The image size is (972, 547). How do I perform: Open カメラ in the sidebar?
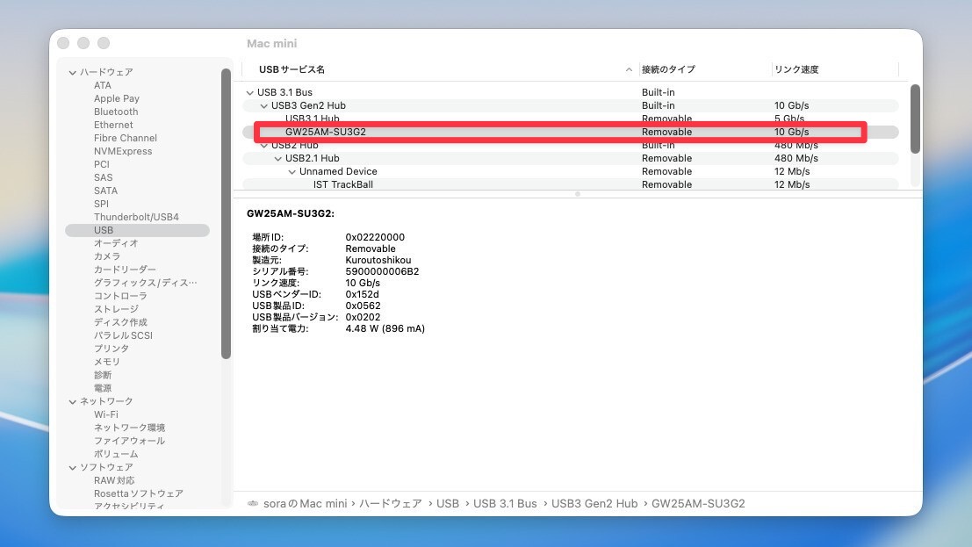point(107,256)
